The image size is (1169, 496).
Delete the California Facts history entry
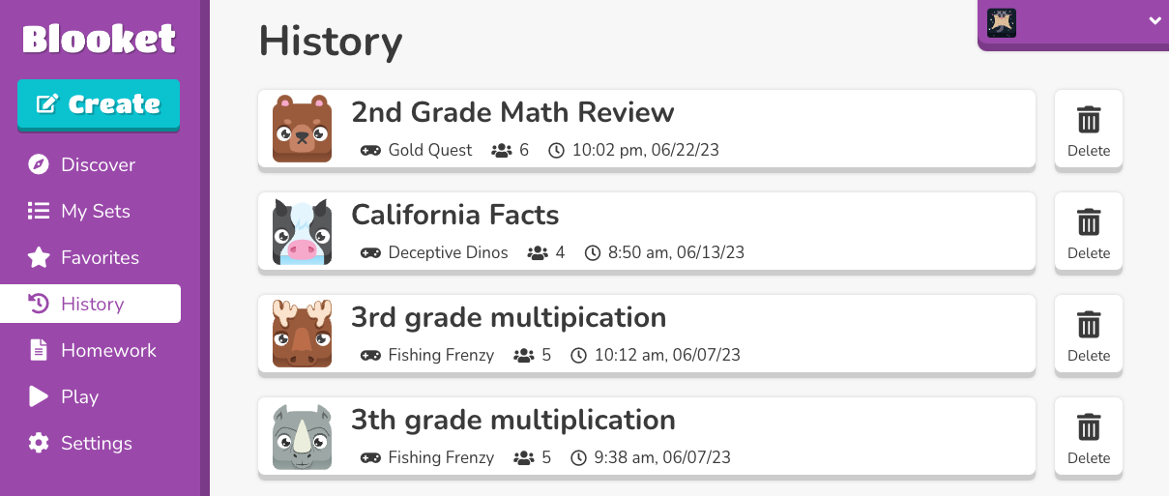tap(1089, 233)
